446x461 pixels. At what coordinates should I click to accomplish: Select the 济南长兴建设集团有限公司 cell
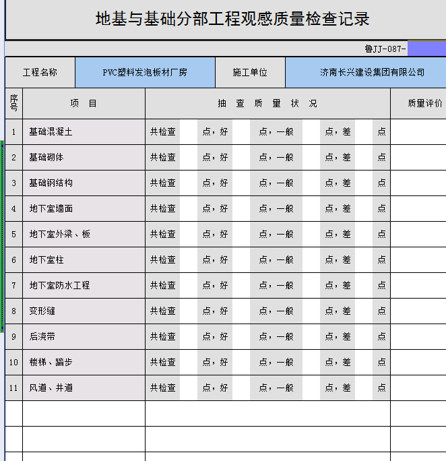tap(365, 73)
